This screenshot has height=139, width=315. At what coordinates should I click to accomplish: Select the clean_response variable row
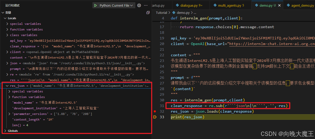tap(76, 46)
